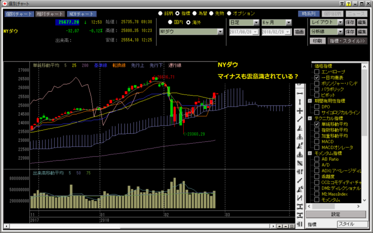
Task: Enable the ボリンジャー・バンド indicator checkbox
Action: point(317,83)
